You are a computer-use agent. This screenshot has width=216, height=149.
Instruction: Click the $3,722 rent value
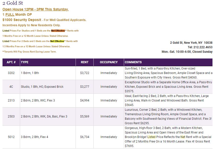tap(85, 73)
